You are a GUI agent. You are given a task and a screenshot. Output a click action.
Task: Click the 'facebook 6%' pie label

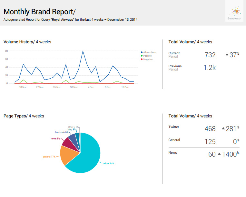pos(62,132)
